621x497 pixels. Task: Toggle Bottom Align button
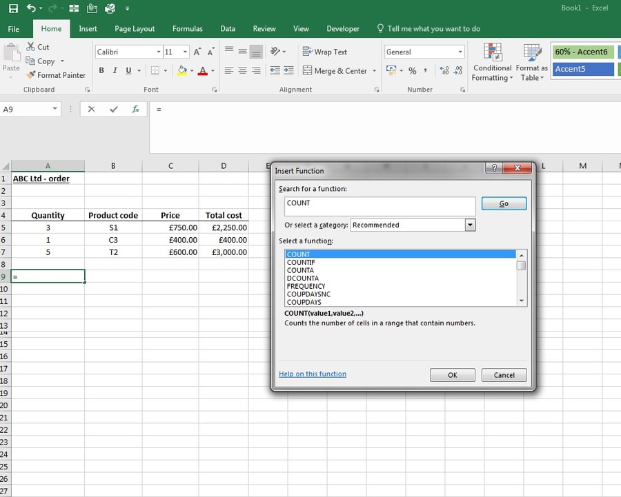[256, 52]
